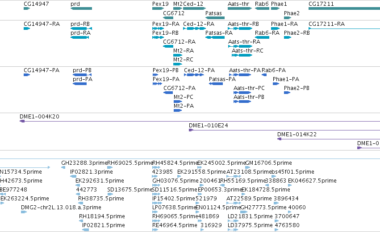380x232 pixels.
Task: Click the Pex19-RB transcript label
Action: (x=165, y=33)
